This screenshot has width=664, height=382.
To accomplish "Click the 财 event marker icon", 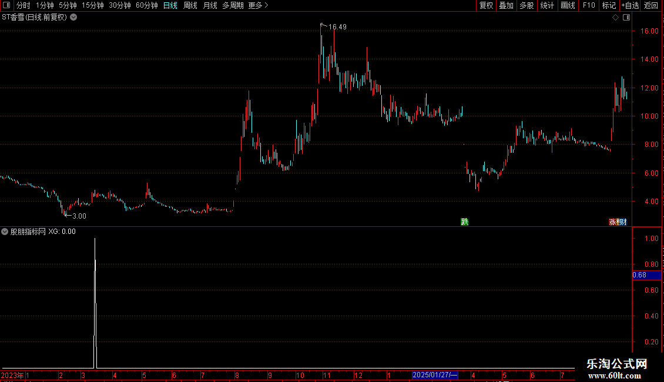I will (623, 222).
